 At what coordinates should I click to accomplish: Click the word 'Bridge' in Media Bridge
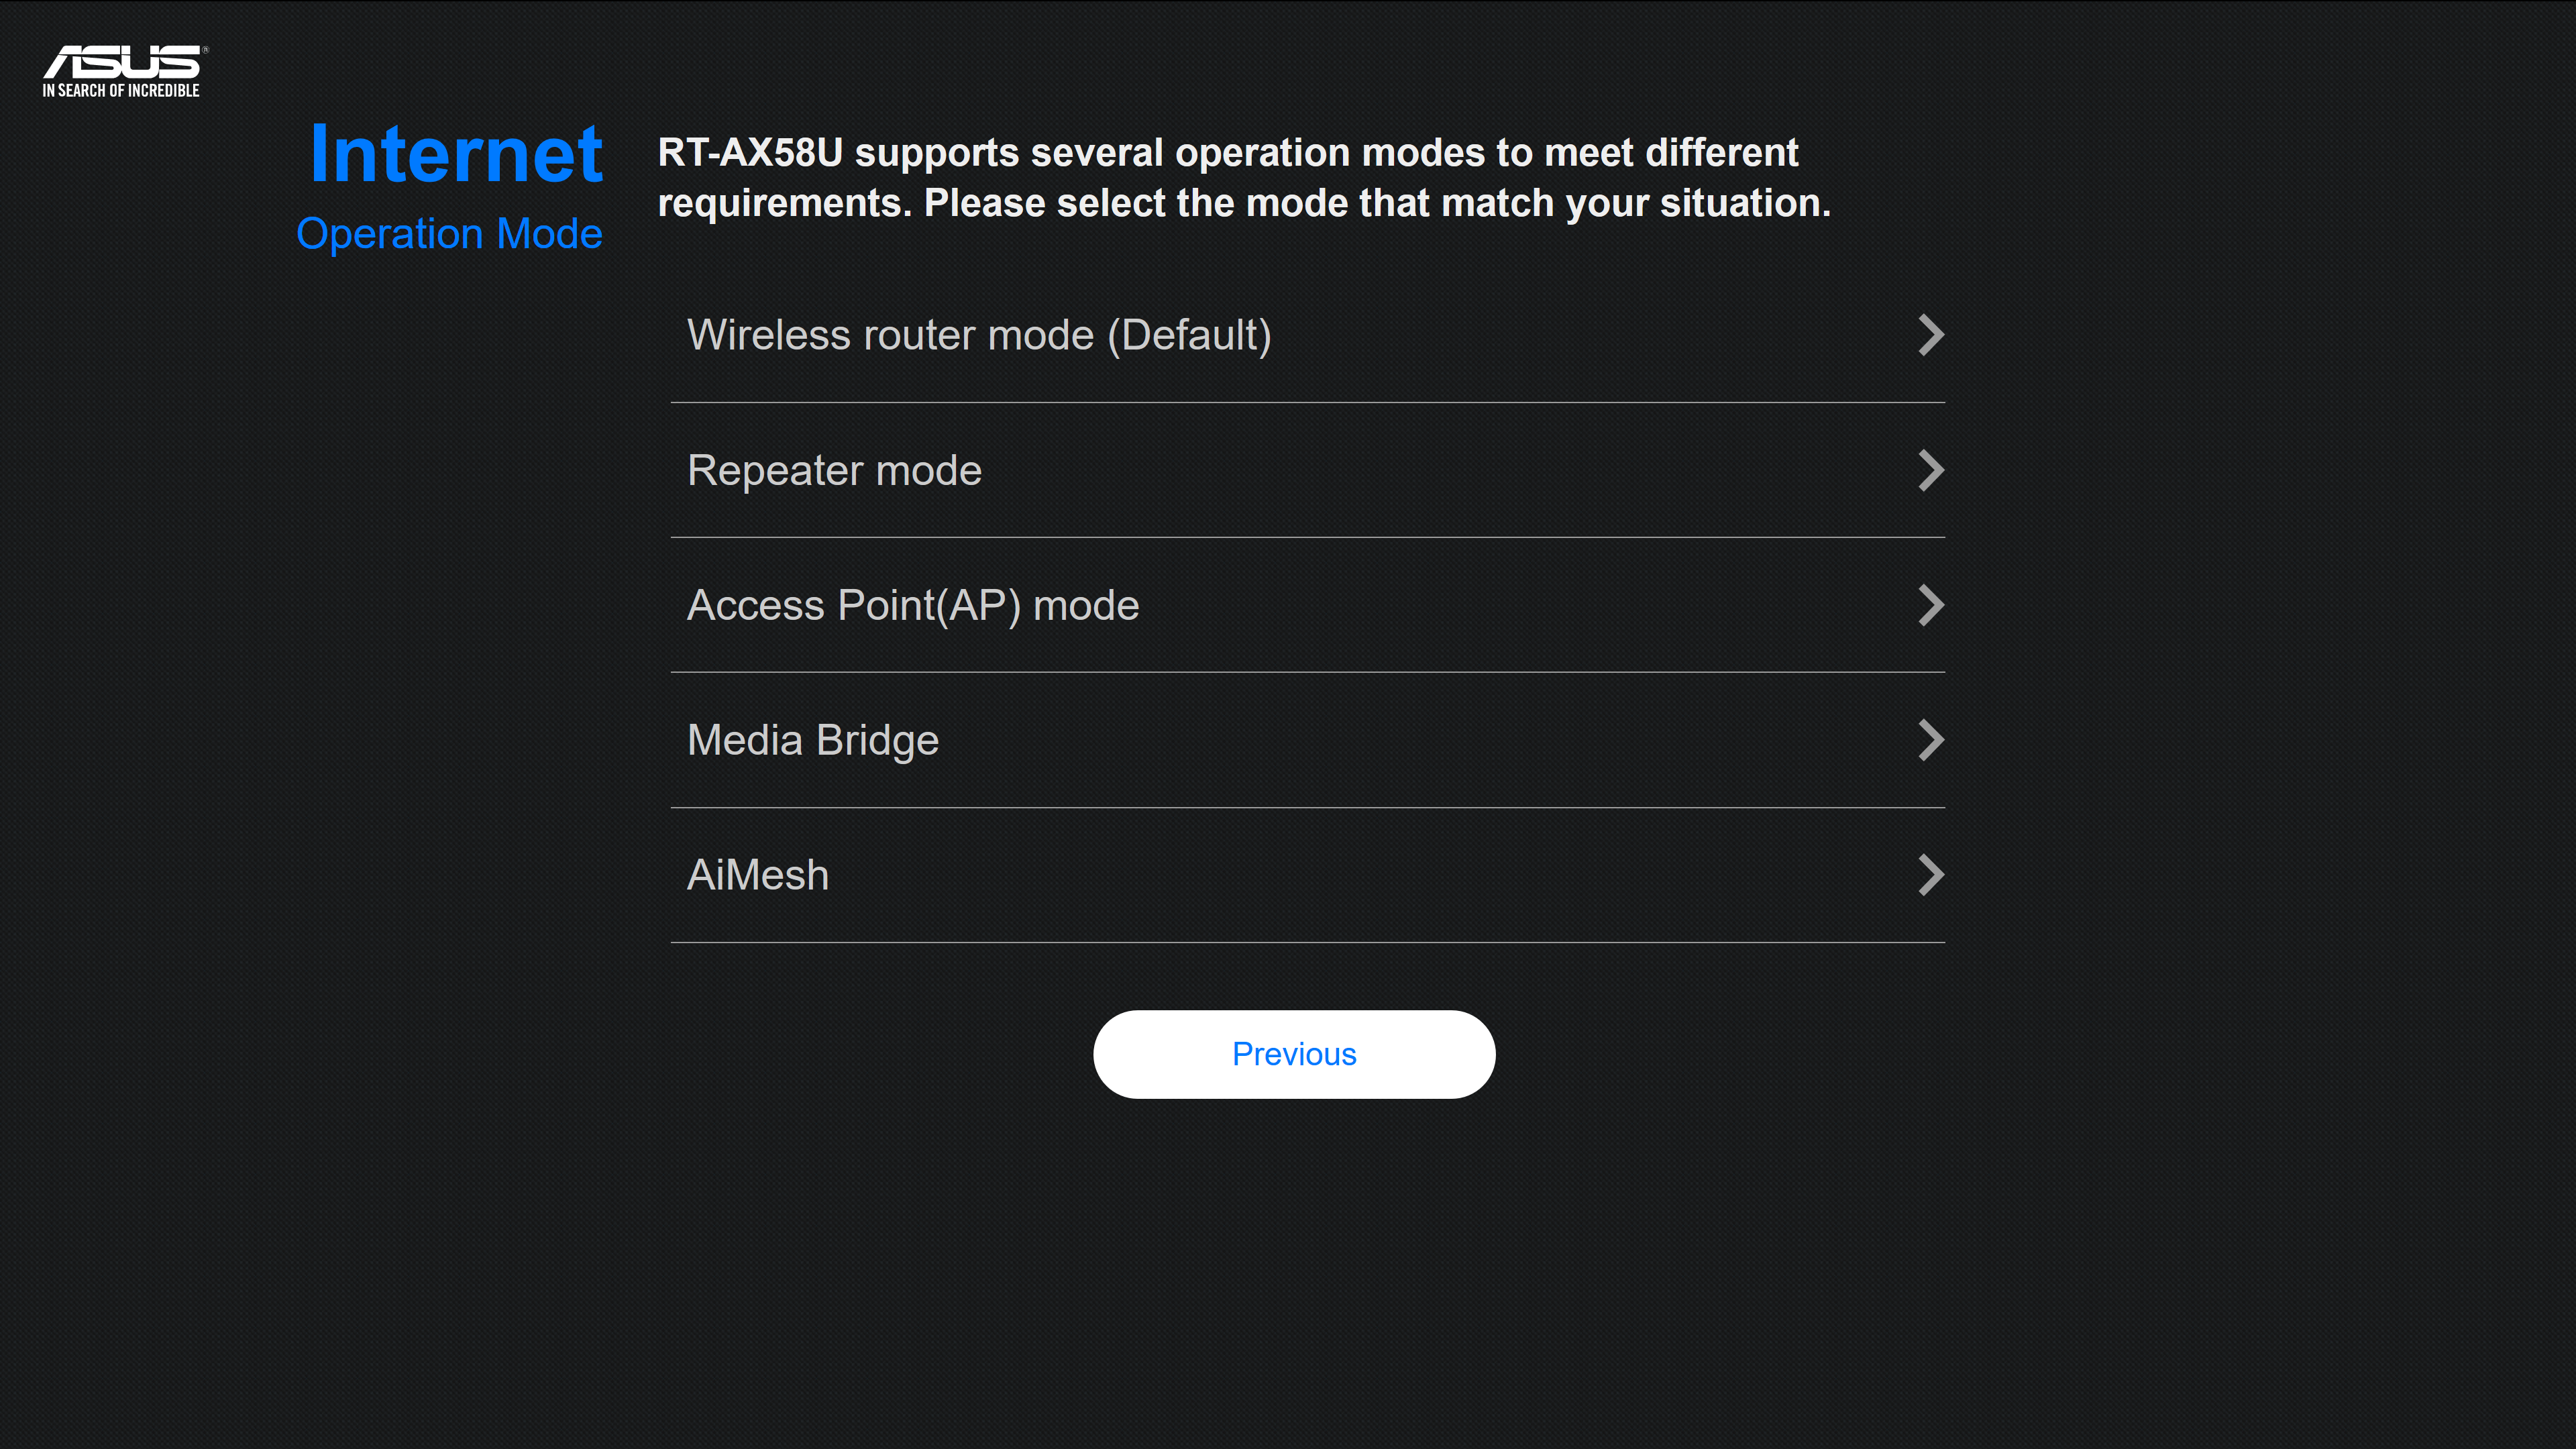click(x=877, y=741)
